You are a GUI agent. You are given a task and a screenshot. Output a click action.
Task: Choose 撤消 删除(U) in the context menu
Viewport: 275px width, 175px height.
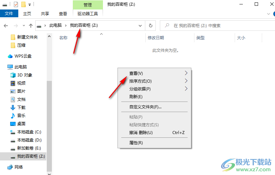tap(154, 133)
